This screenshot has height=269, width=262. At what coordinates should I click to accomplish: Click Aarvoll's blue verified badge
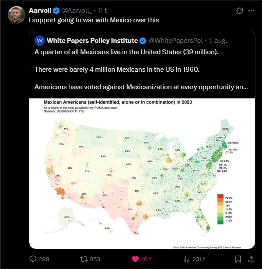click(56, 10)
